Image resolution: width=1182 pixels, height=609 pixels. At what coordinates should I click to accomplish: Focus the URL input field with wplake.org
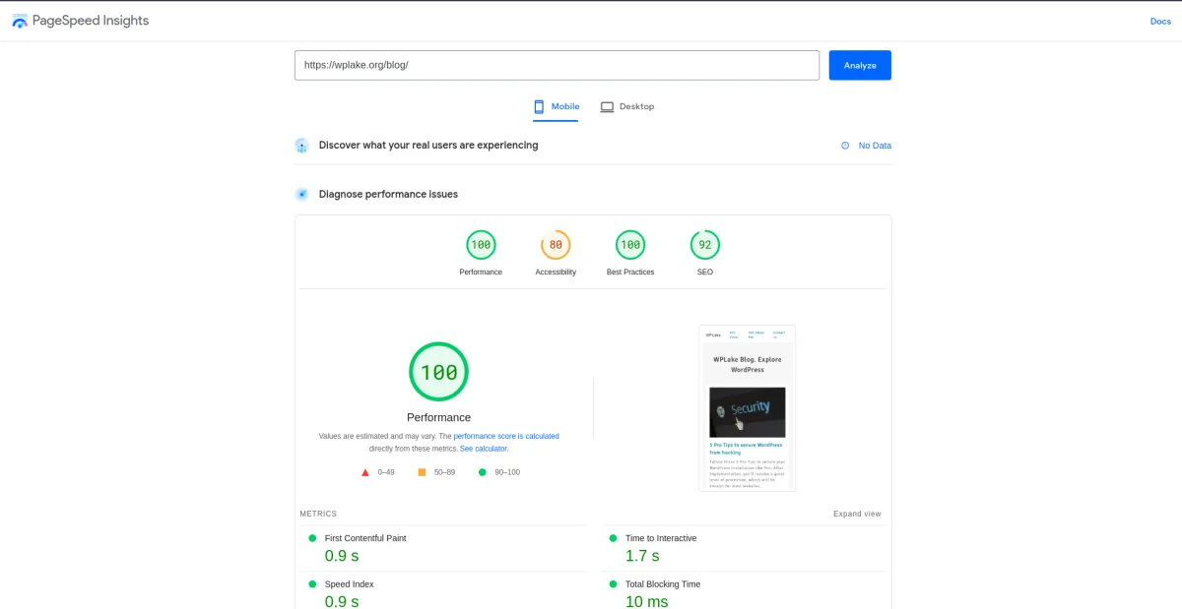[x=557, y=65]
